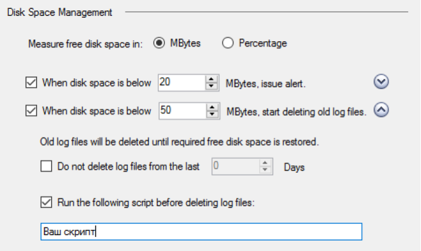
Task: Select the Percentage radio button
Action: click(228, 43)
